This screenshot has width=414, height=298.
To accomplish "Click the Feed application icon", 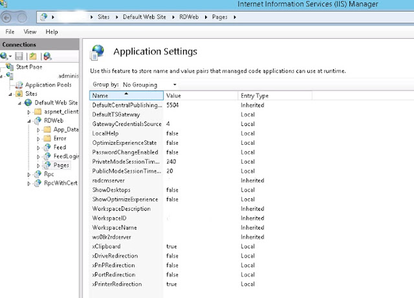I will coord(47,147).
